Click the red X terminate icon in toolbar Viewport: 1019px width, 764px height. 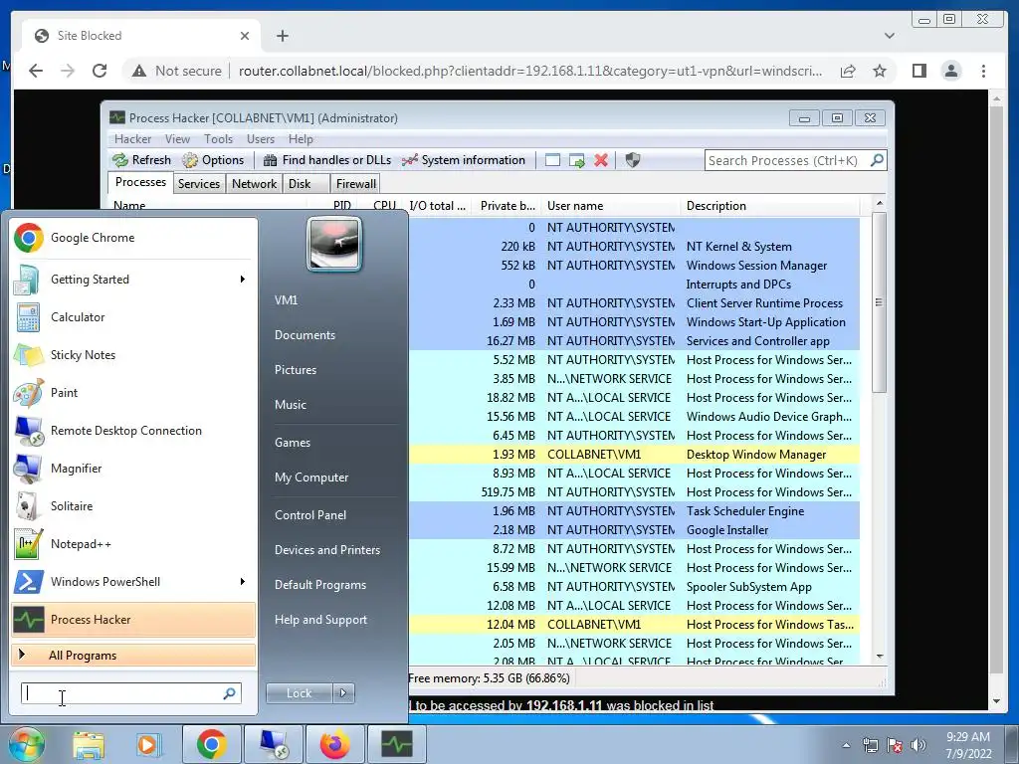coord(601,160)
